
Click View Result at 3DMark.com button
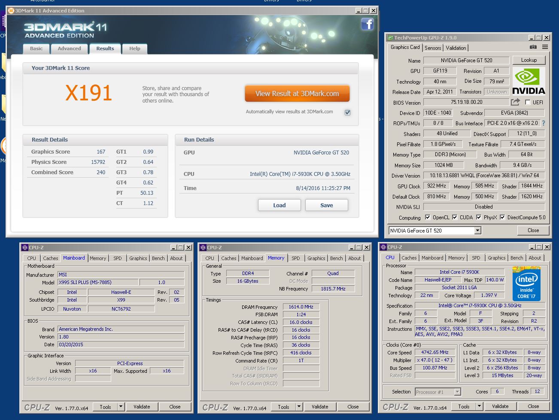(297, 94)
